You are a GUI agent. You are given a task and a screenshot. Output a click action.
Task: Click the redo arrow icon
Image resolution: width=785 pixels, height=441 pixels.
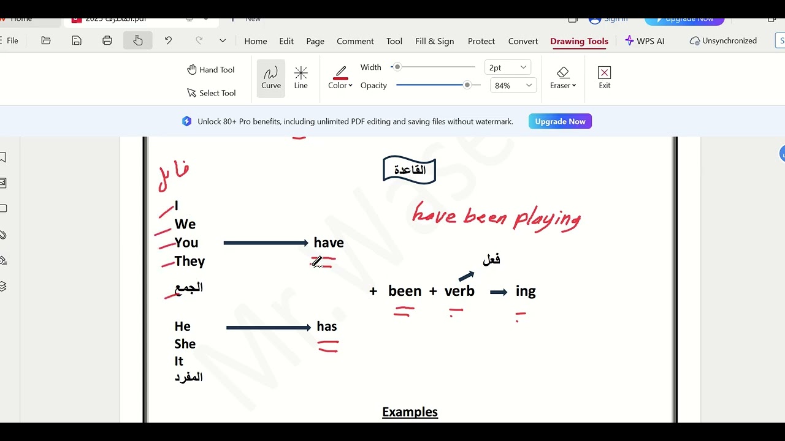point(199,40)
